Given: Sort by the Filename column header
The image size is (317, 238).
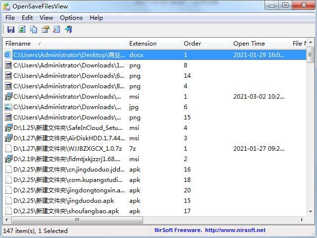Looking at the screenshot, I should 64,44.
